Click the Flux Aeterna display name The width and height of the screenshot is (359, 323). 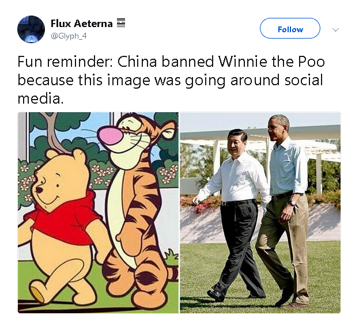click(82, 24)
